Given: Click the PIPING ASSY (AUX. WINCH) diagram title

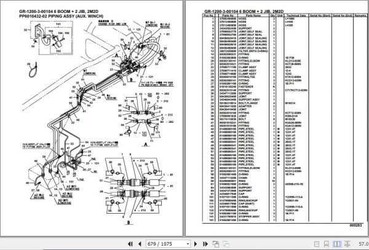Looking at the screenshot, I should coord(61,16).
